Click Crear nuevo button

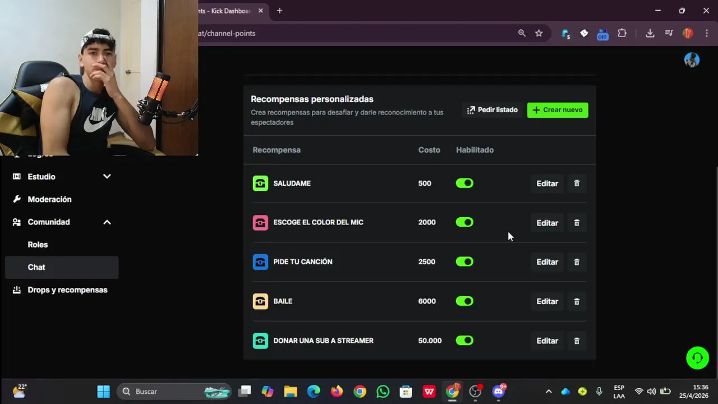coord(558,110)
